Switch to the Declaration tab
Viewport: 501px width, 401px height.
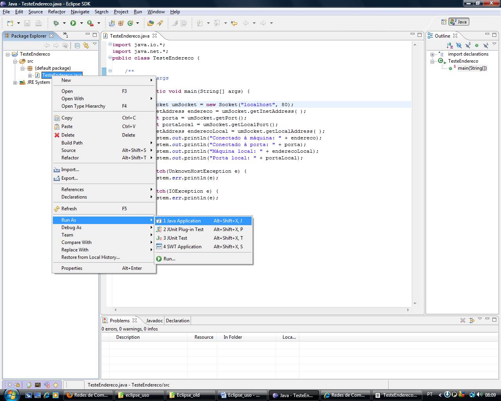click(177, 320)
